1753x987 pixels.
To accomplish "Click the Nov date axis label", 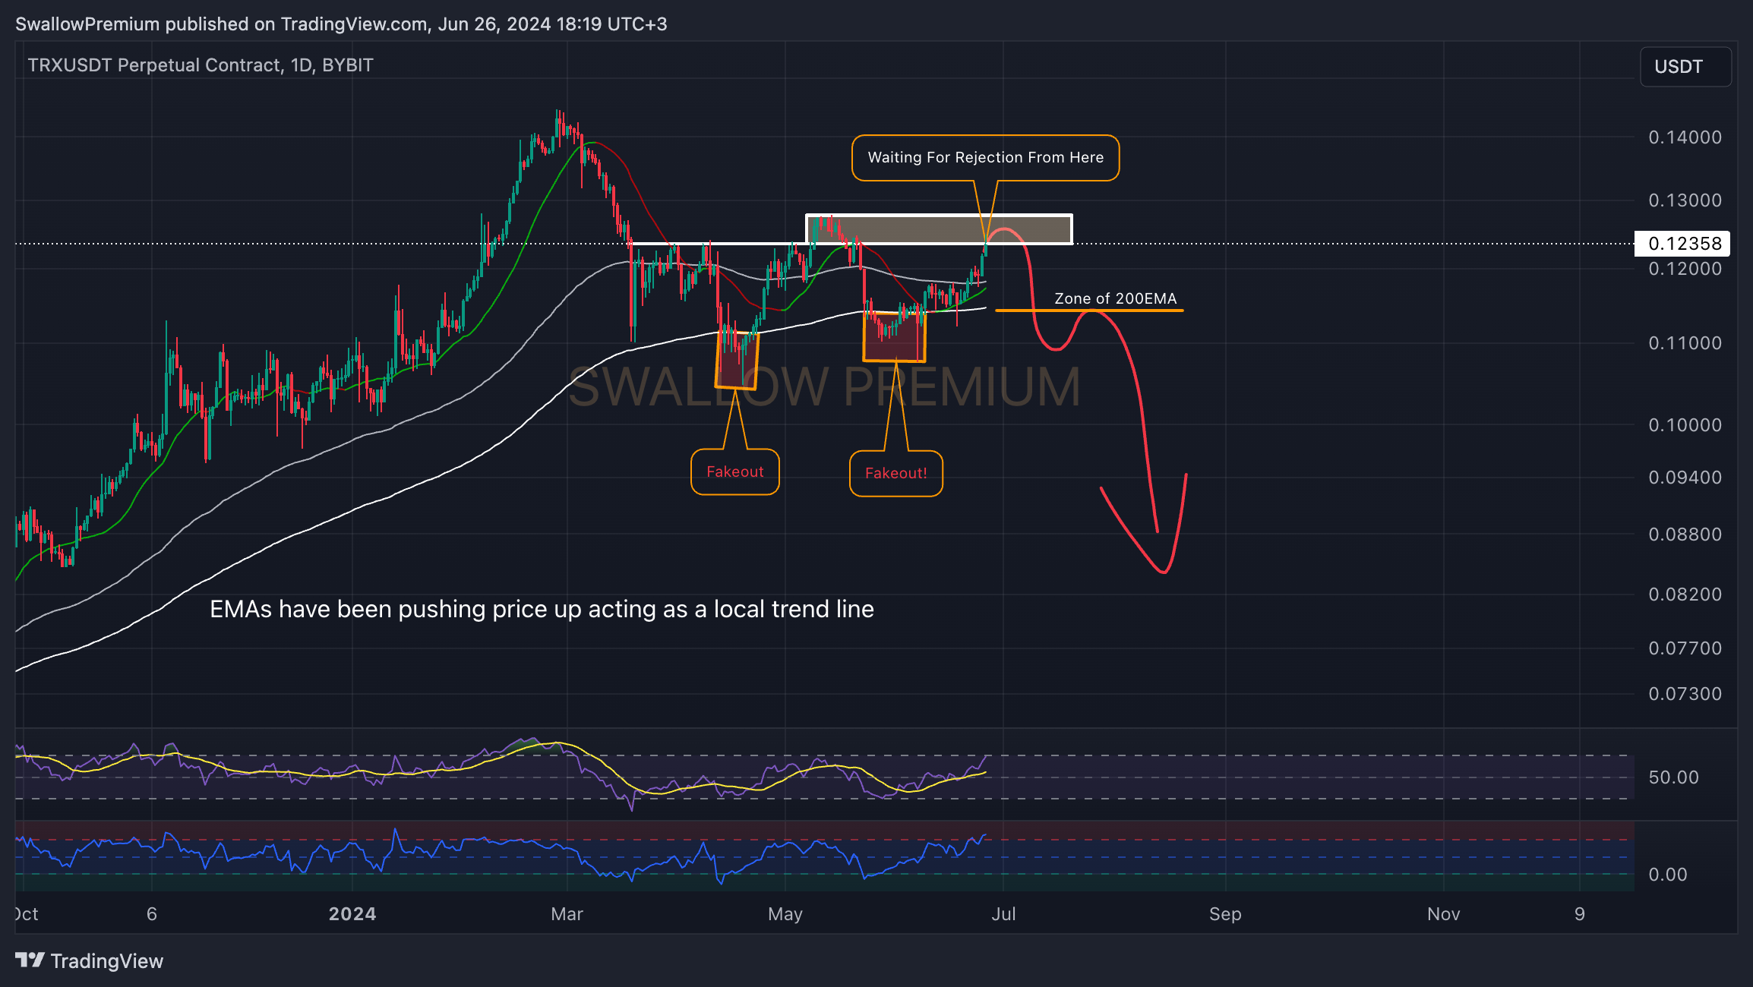I will coord(1443,914).
